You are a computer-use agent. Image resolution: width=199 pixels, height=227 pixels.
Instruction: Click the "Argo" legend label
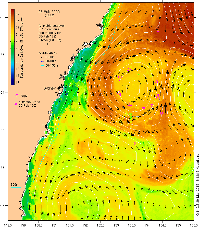click(x=24, y=96)
